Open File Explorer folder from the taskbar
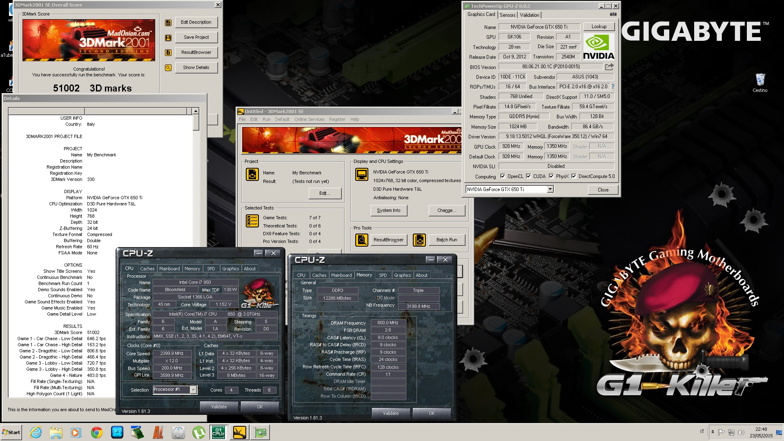This screenshot has width=784, height=441. coord(56,432)
